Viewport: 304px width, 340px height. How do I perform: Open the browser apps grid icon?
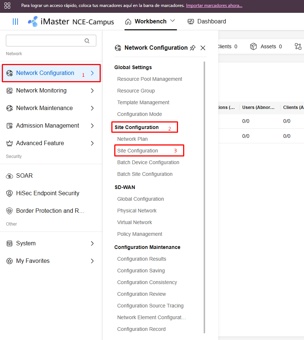[x=7, y=5]
